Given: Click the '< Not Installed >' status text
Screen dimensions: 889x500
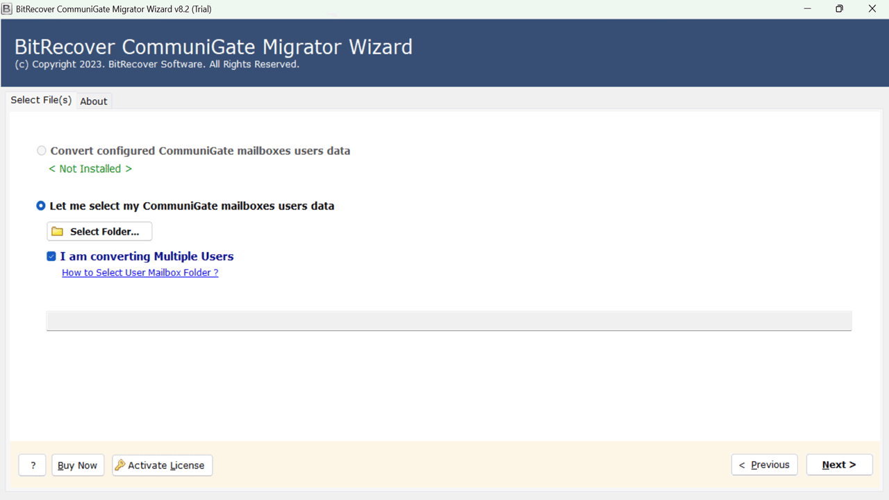Looking at the screenshot, I should 90,169.
